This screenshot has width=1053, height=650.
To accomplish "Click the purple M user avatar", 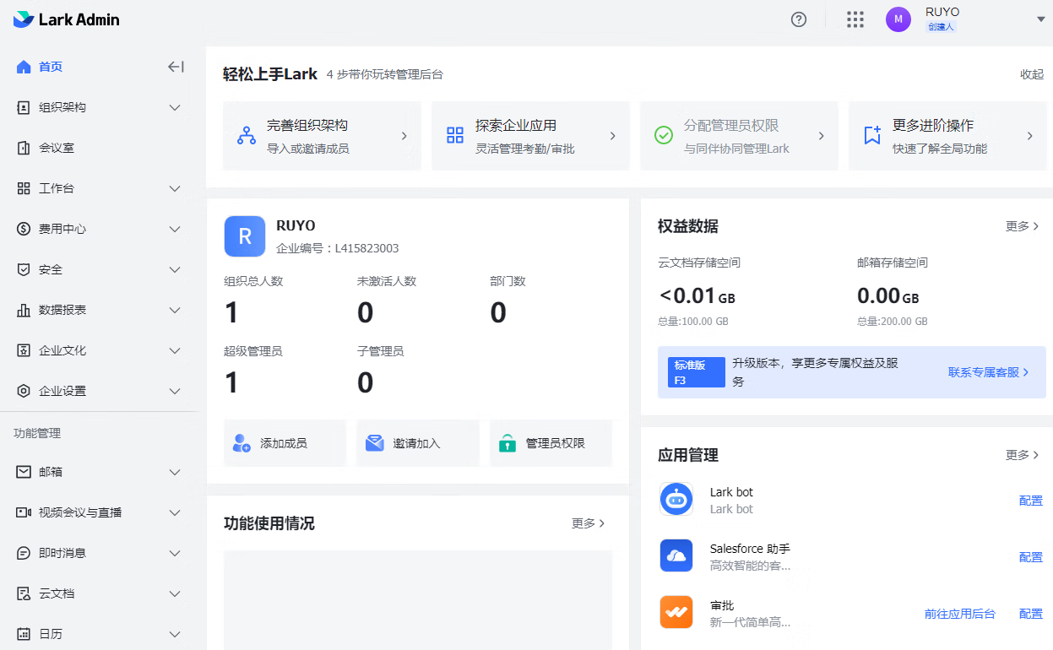I will click(898, 19).
